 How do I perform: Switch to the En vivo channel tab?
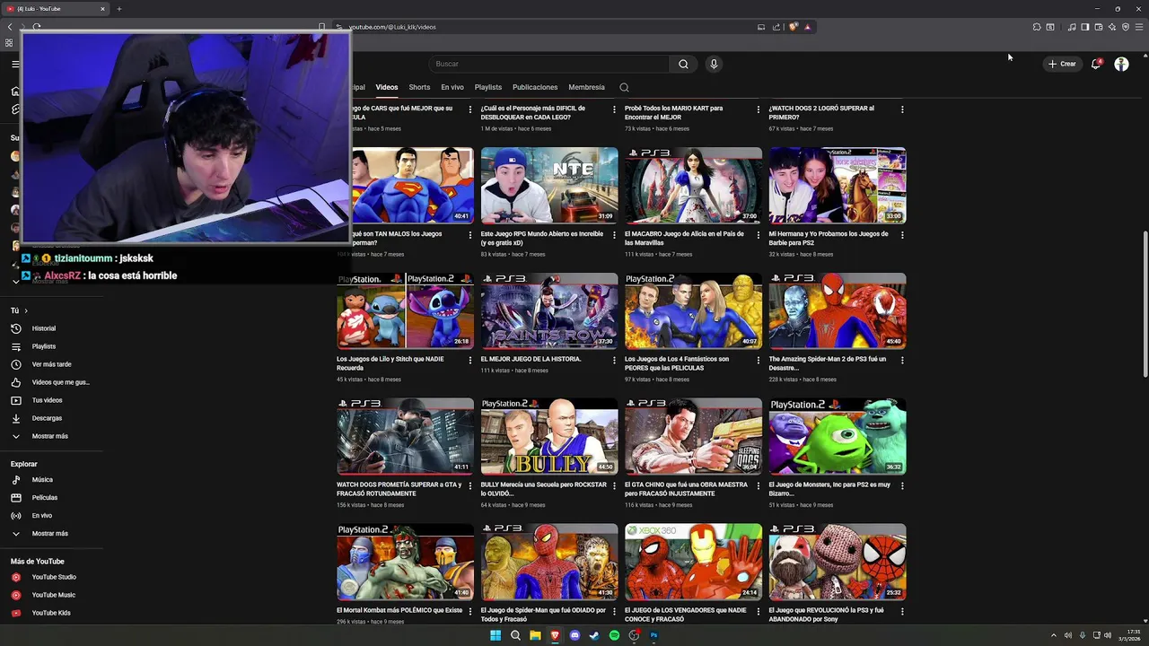[x=452, y=87]
